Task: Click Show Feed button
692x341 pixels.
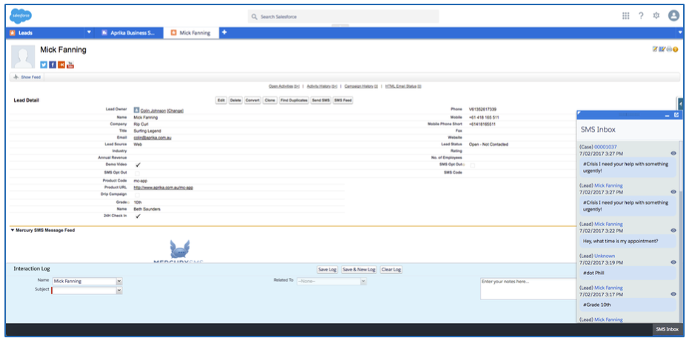Action: tap(27, 77)
